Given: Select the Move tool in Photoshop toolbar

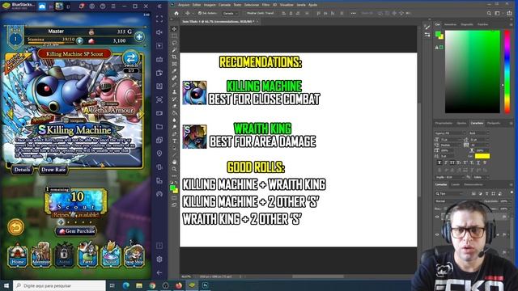Looking at the screenshot, I should [x=174, y=29].
